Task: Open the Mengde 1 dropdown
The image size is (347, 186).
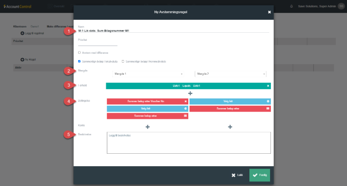Action: [x=148, y=74]
